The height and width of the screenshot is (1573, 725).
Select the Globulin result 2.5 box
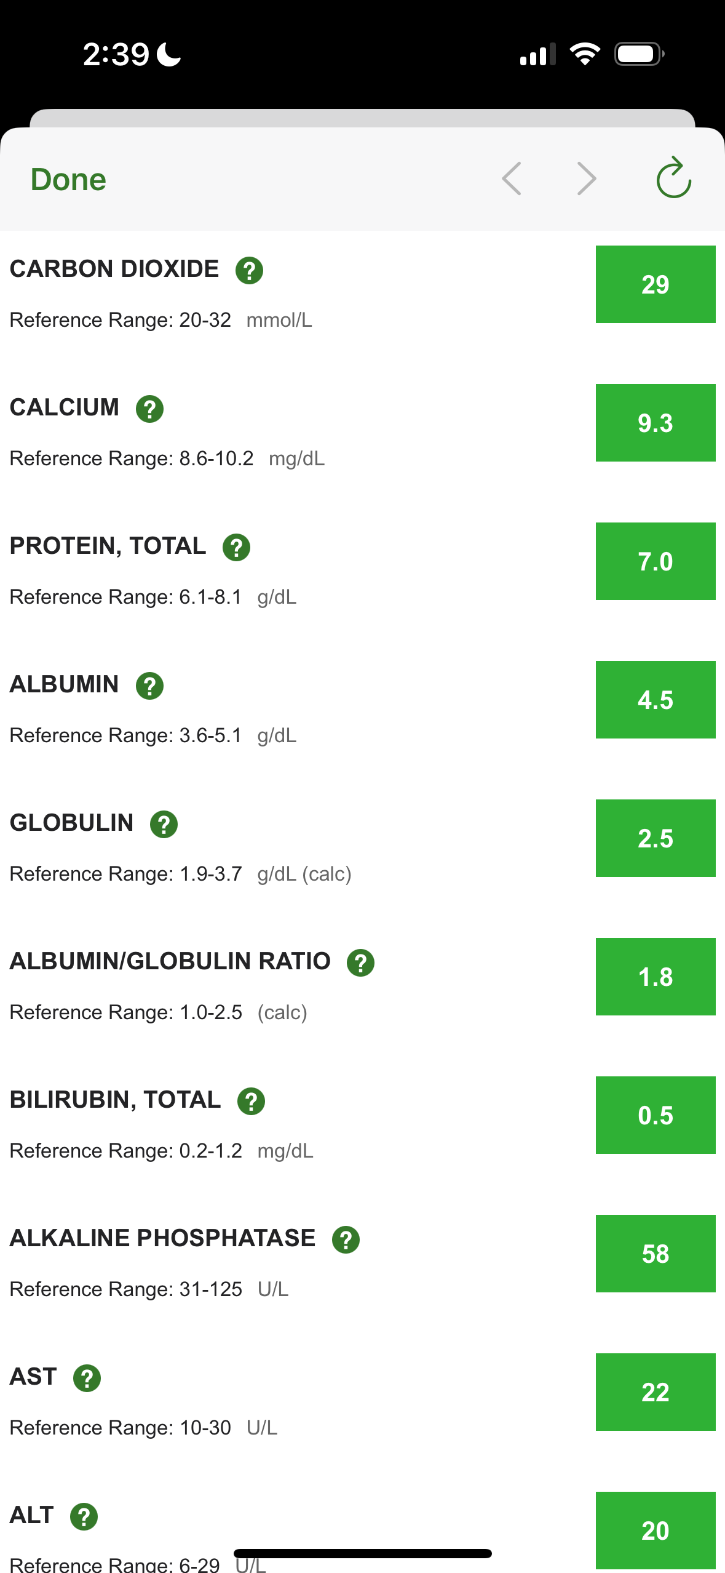655,838
